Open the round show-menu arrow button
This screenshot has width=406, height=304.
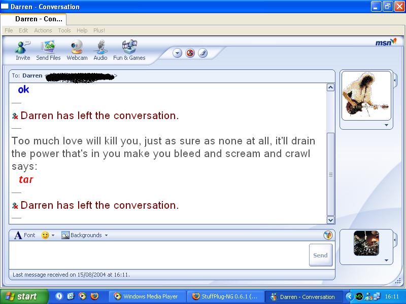[x=178, y=53]
